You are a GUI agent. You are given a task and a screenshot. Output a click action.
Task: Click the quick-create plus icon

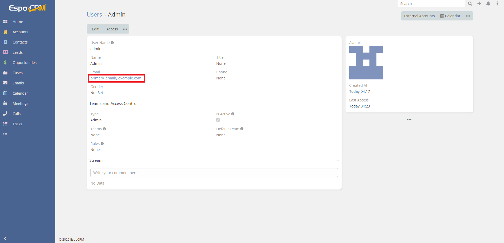point(479,4)
